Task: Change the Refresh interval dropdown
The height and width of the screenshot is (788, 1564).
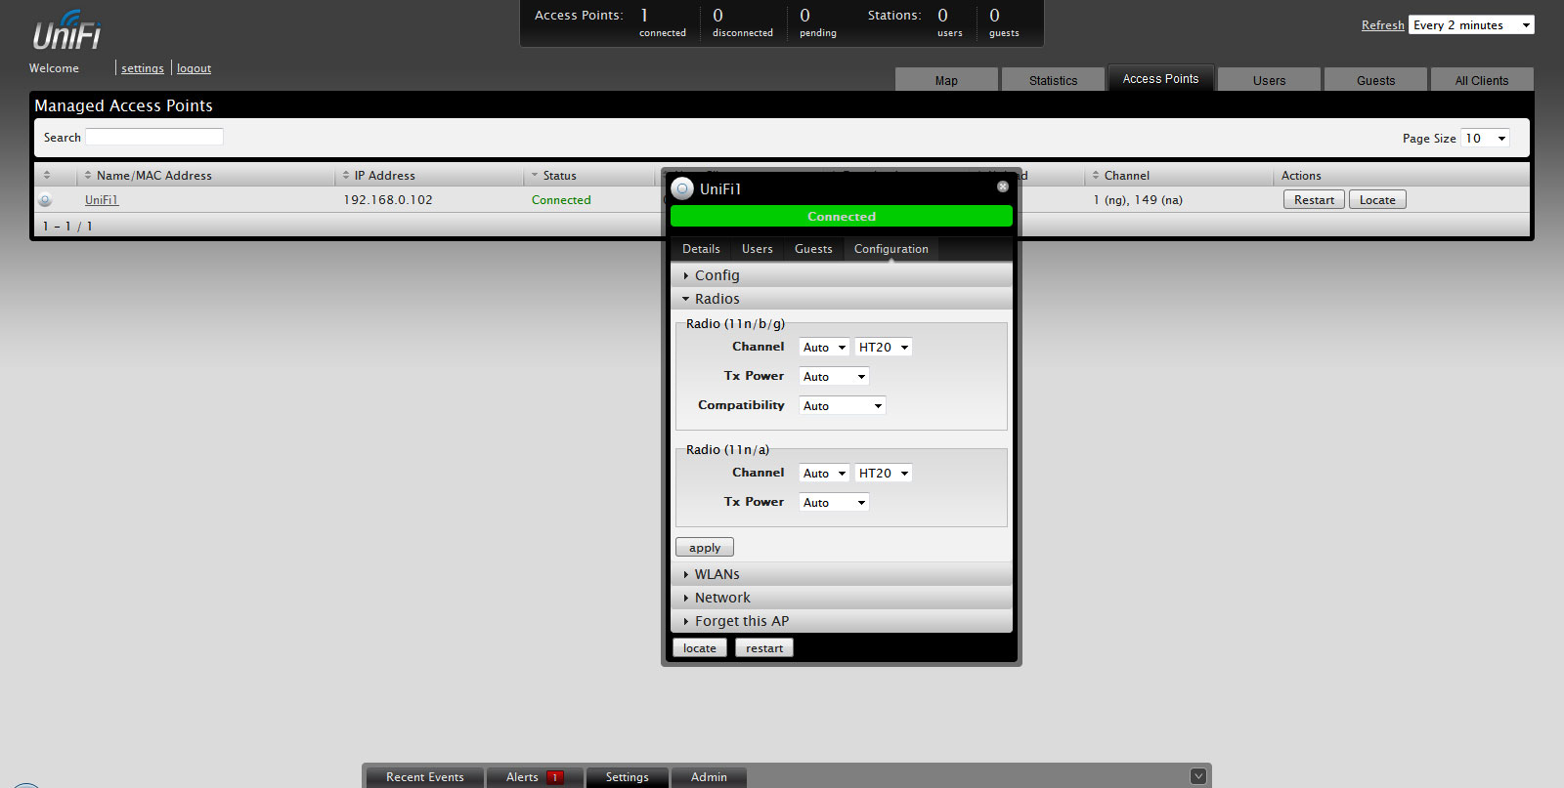Action: coord(1471,25)
